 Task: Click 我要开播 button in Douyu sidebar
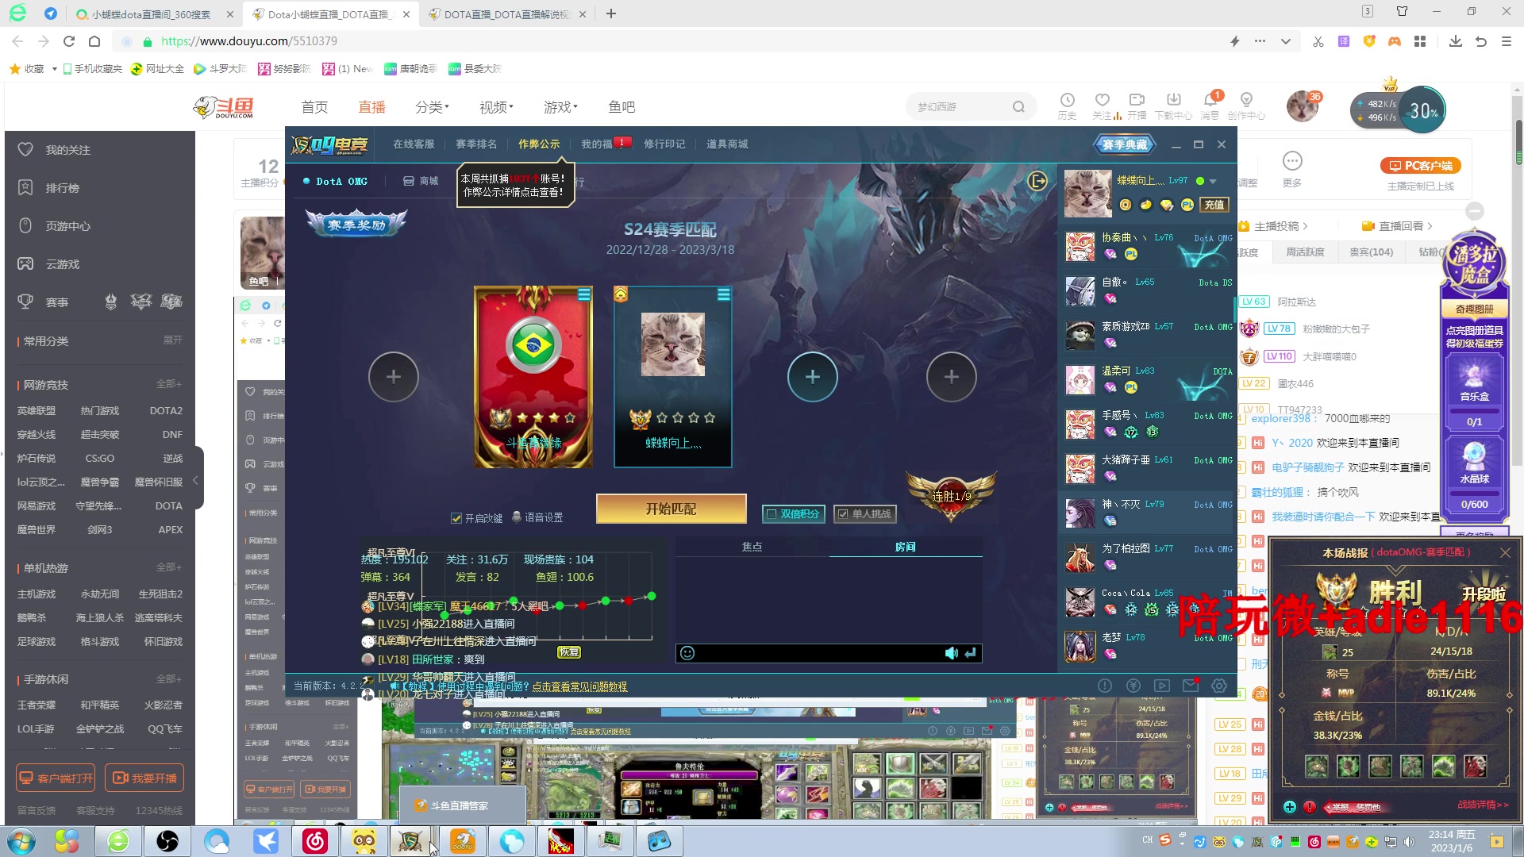coord(144,778)
